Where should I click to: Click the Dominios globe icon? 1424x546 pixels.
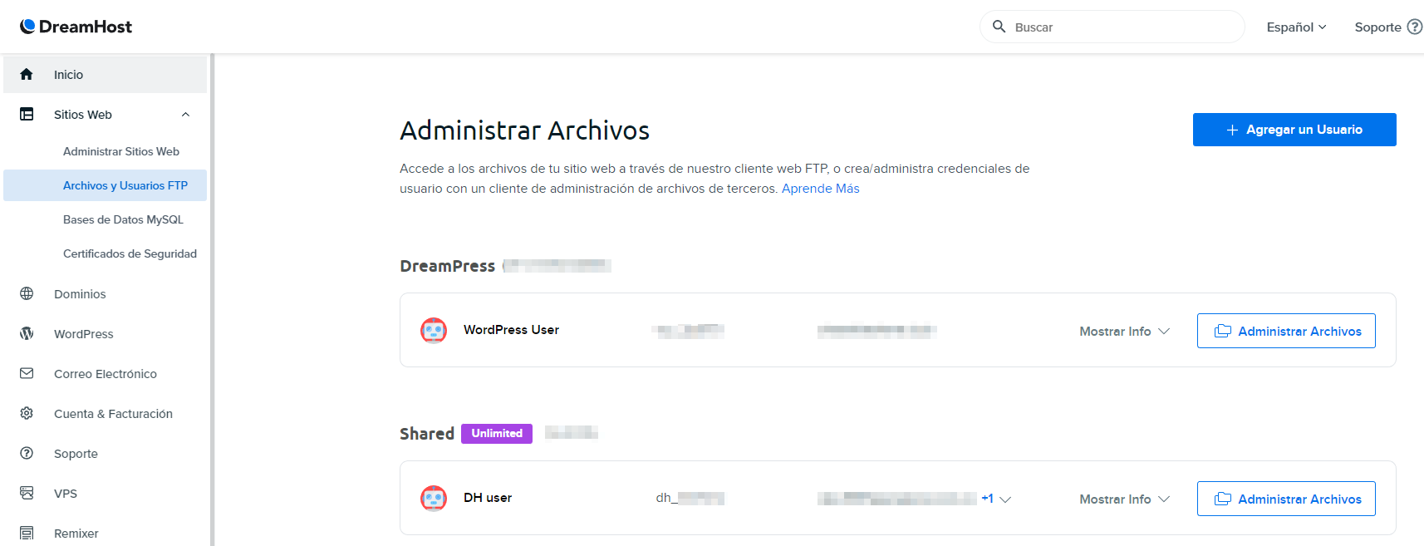[27, 294]
